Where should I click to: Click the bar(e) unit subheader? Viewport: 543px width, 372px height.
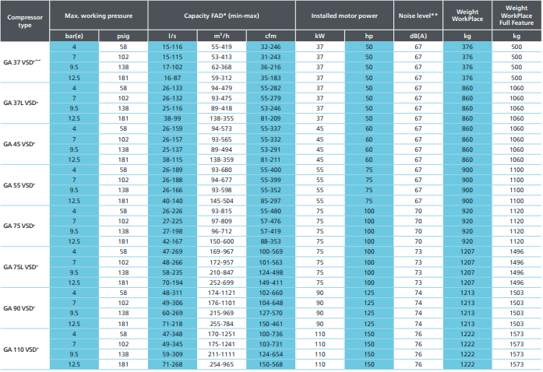tap(74, 36)
